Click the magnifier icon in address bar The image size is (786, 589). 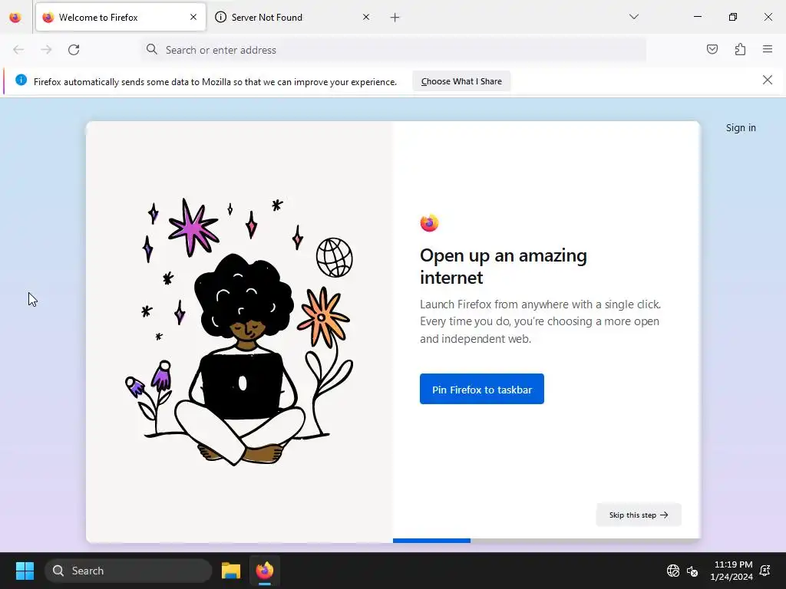[151, 49]
